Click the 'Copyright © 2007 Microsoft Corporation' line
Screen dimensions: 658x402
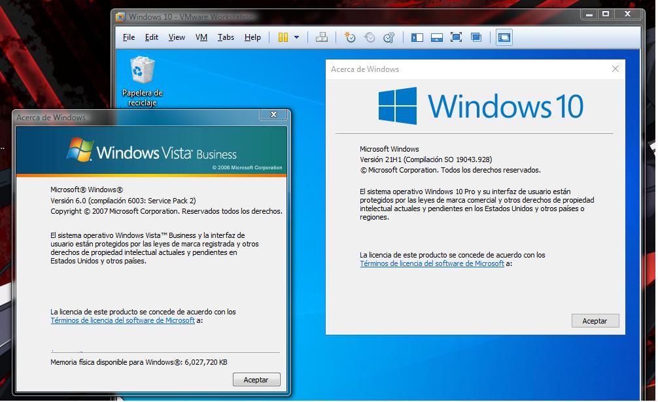(x=167, y=211)
